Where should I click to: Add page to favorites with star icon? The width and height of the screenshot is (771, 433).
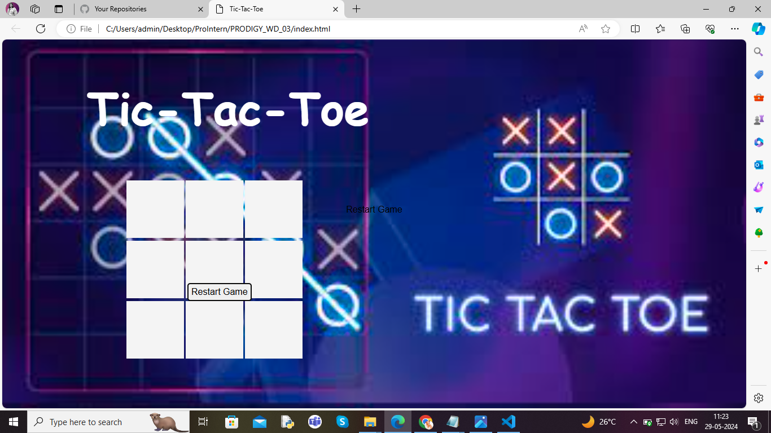coord(606,29)
